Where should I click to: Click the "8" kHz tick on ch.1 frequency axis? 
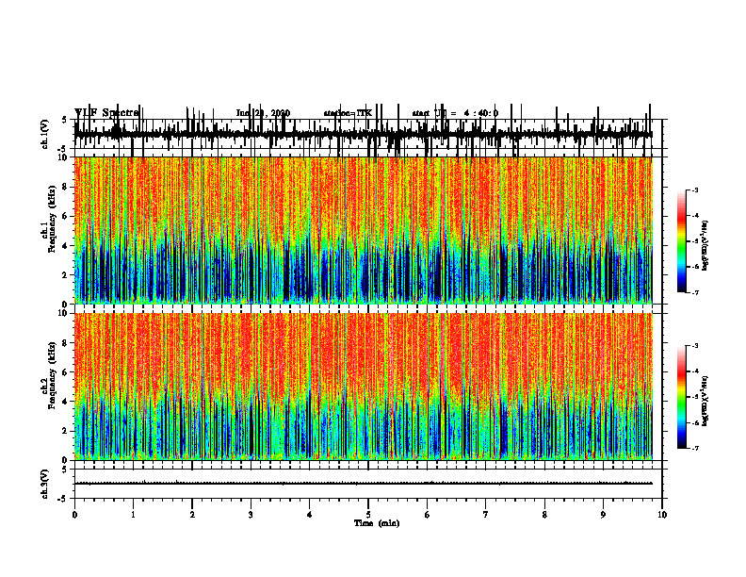coord(65,187)
